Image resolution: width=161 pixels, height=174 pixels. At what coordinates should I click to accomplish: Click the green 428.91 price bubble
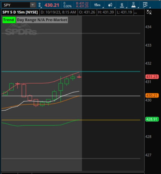click(152, 119)
